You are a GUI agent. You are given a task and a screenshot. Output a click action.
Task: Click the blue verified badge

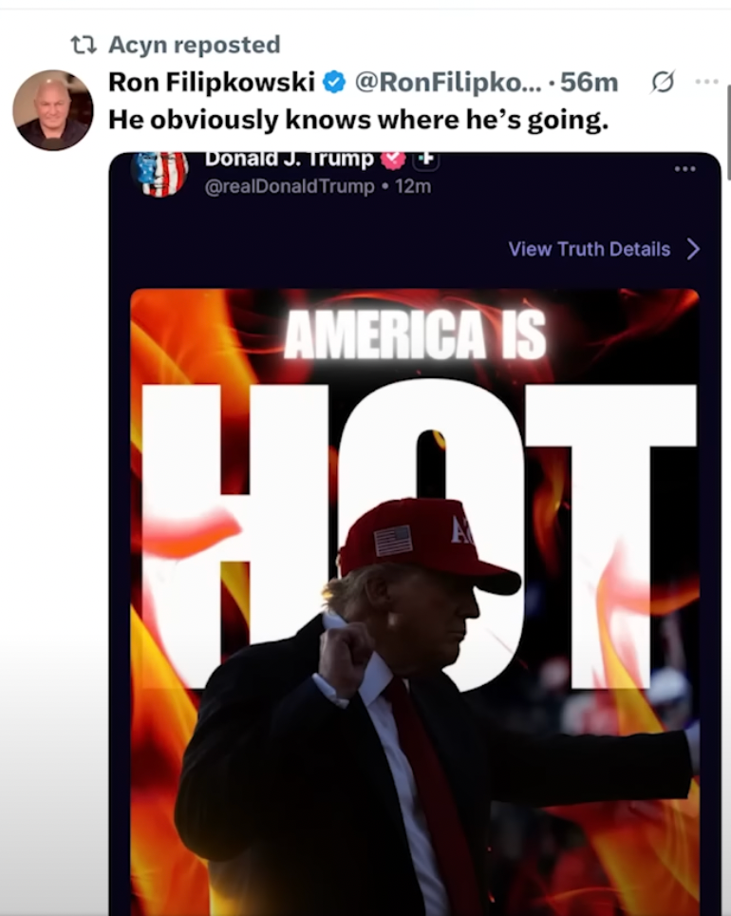pos(334,82)
